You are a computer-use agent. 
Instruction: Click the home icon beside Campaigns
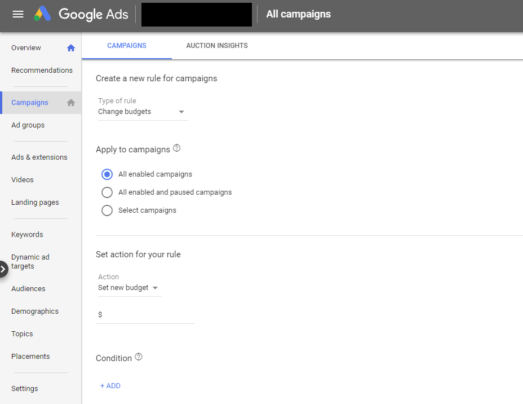pyautogui.click(x=70, y=102)
